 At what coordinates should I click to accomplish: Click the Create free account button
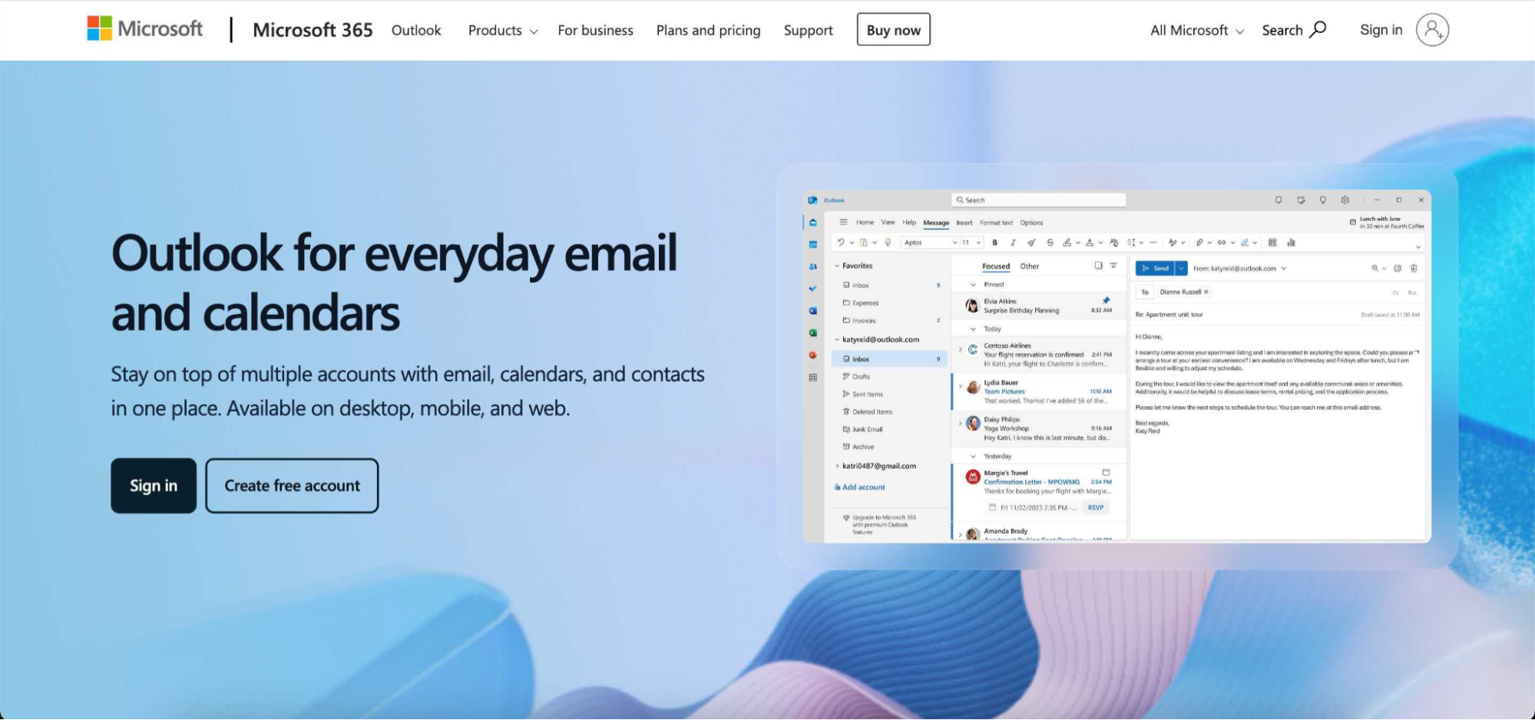tap(292, 485)
